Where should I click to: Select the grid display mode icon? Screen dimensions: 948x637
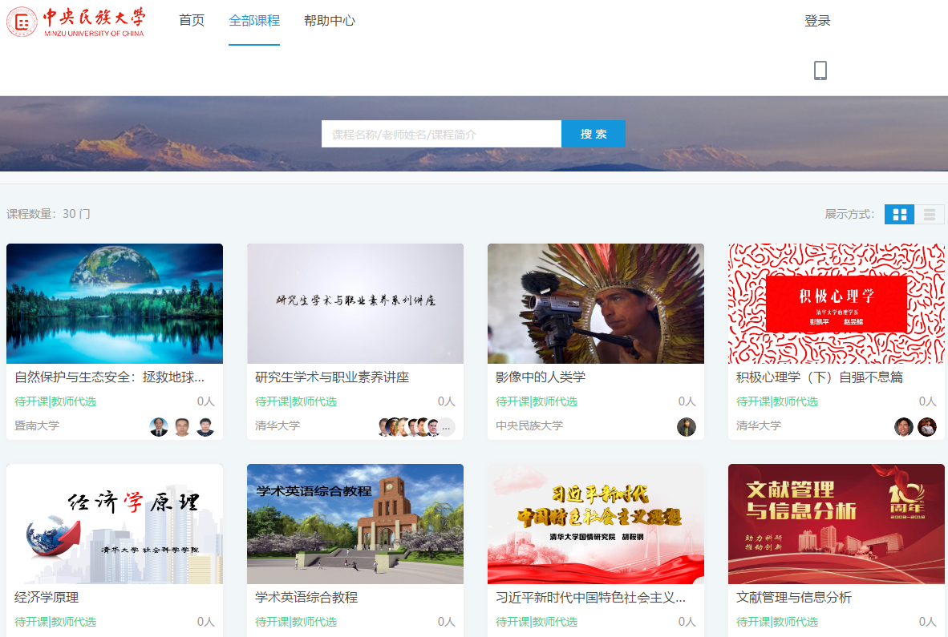899,214
